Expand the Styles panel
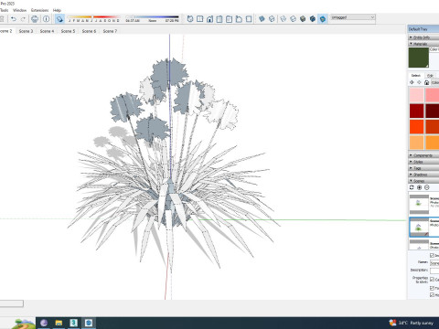Image resolution: width=439 pixels, height=329 pixels. pos(423,162)
